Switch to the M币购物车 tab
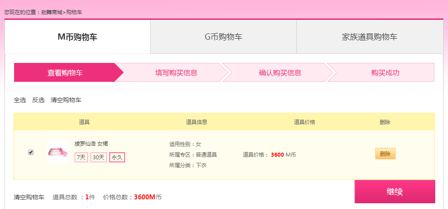Viewport: 448px width, 209px height. pyautogui.click(x=78, y=37)
